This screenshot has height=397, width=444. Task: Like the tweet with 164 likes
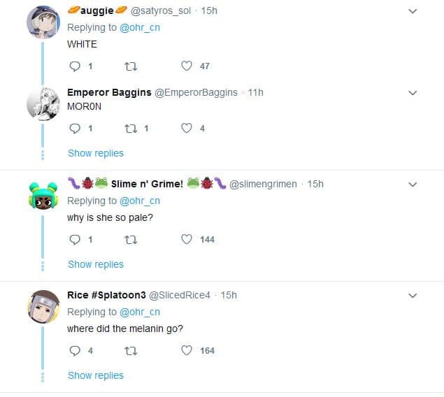click(187, 351)
